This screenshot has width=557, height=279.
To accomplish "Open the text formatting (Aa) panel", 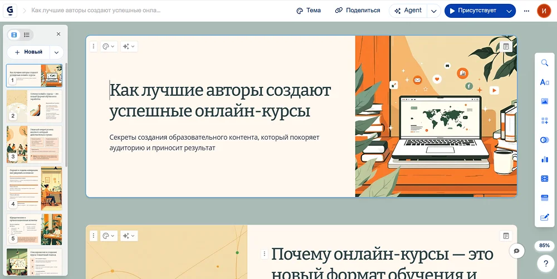I will [x=545, y=82].
